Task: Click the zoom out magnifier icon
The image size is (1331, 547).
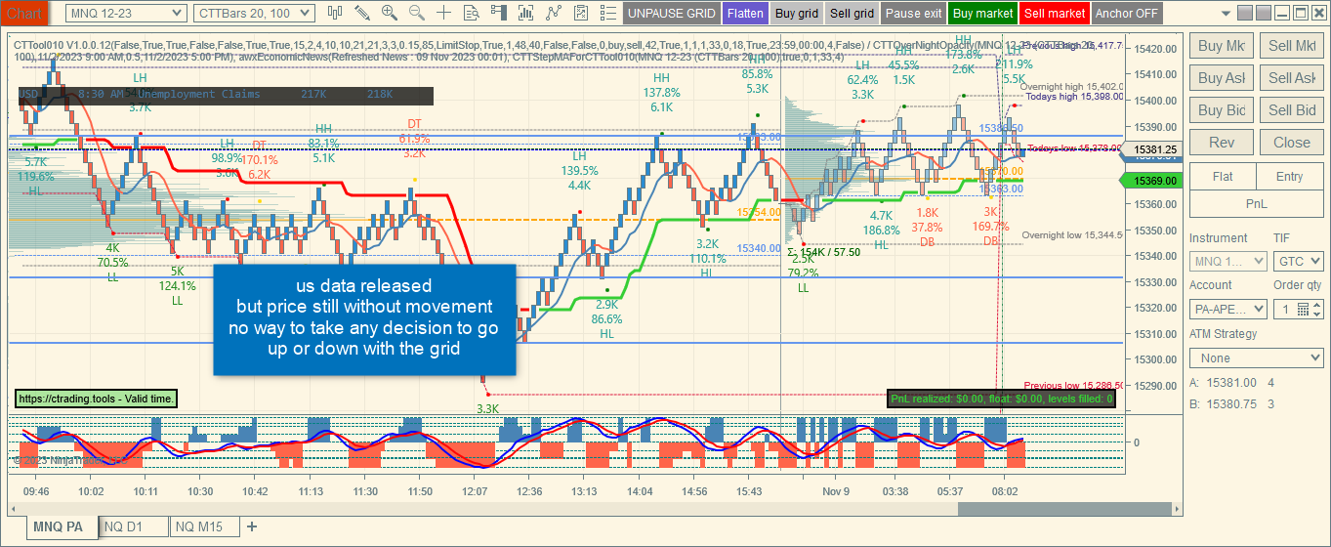Action: (x=417, y=13)
